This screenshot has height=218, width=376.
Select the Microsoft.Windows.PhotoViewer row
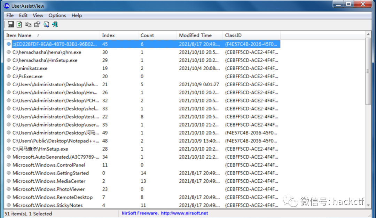[x=142, y=189]
